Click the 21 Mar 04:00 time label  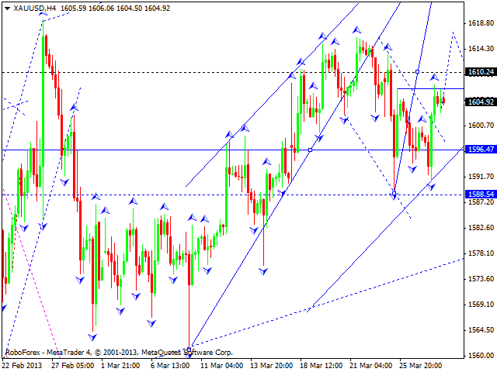(371, 365)
